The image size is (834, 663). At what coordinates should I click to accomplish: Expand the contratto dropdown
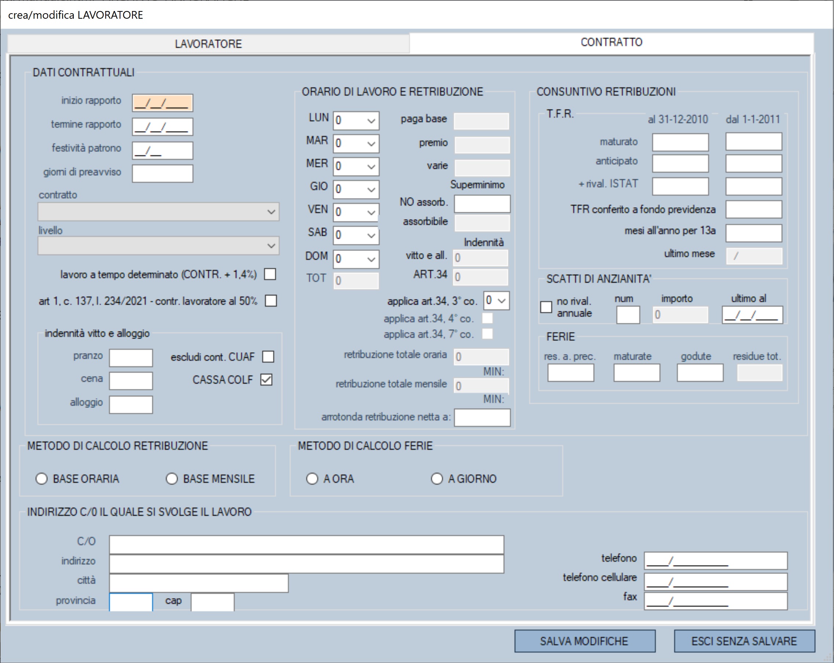(159, 212)
